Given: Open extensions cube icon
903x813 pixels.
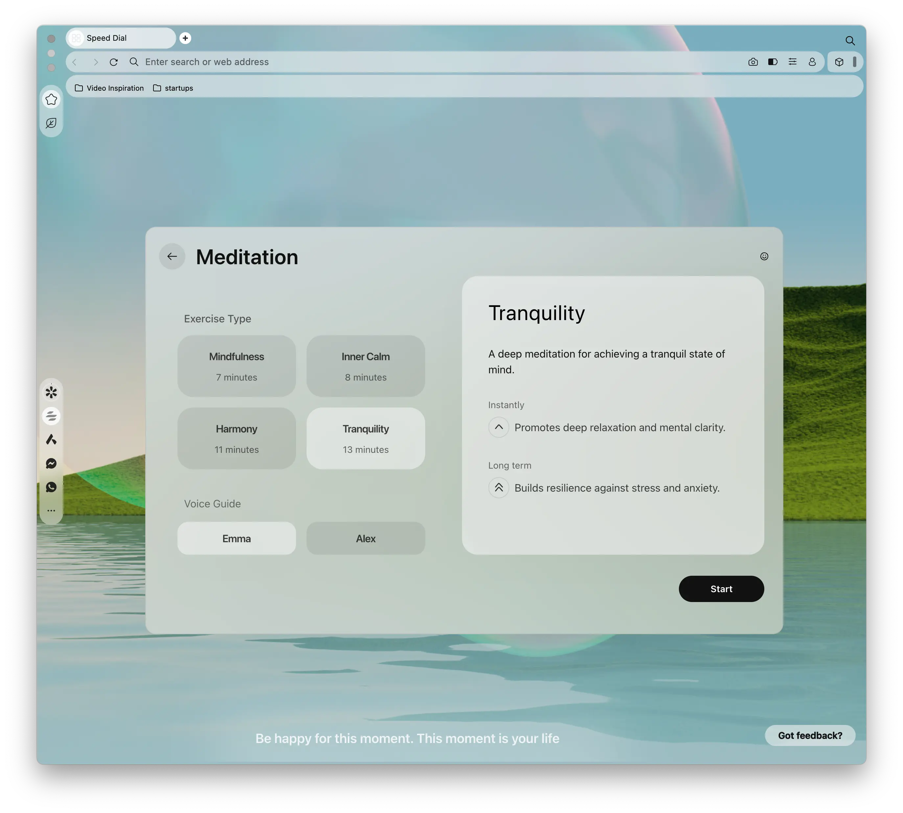Looking at the screenshot, I should [x=839, y=62].
